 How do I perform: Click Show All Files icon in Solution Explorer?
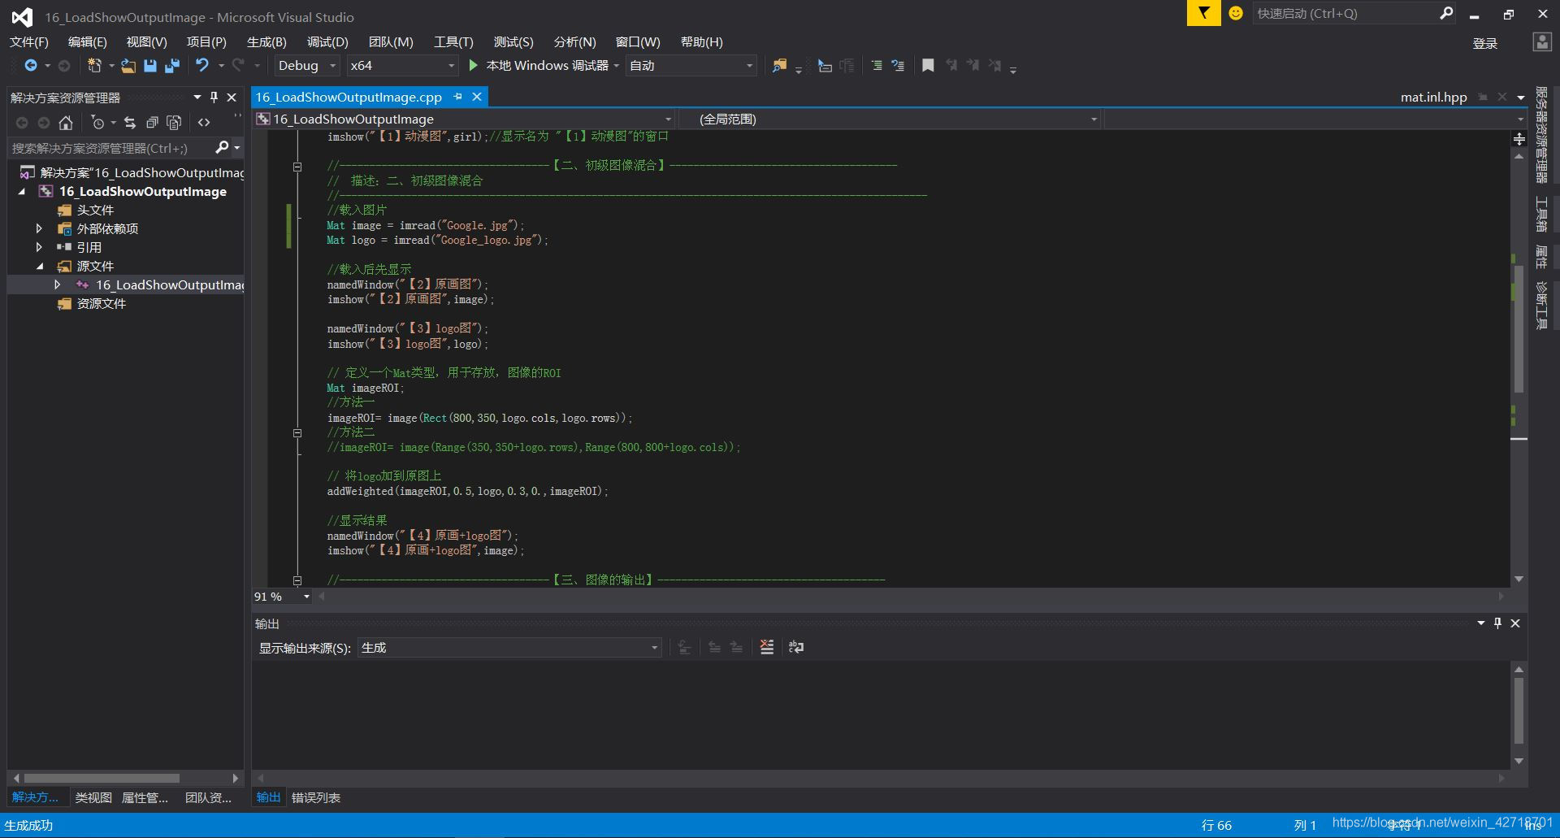pos(174,123)
